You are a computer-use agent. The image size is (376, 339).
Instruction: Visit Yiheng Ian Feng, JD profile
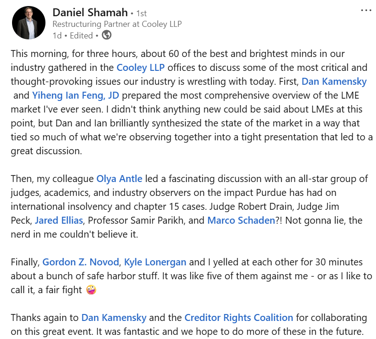(76, 95)
